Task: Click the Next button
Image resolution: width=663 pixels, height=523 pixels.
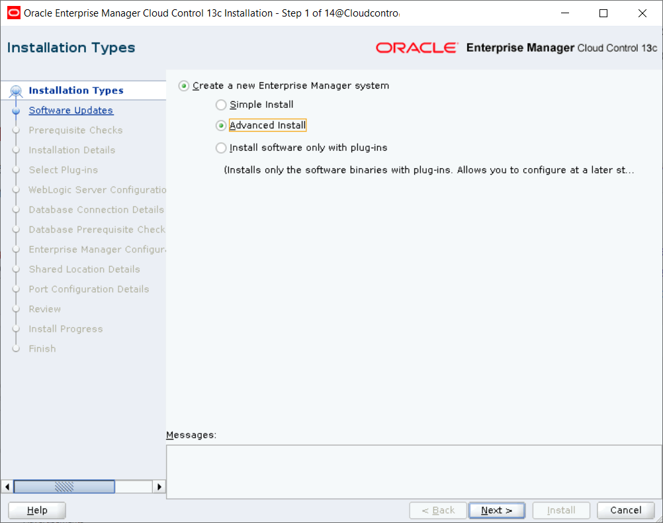Action: pos(497,510)
